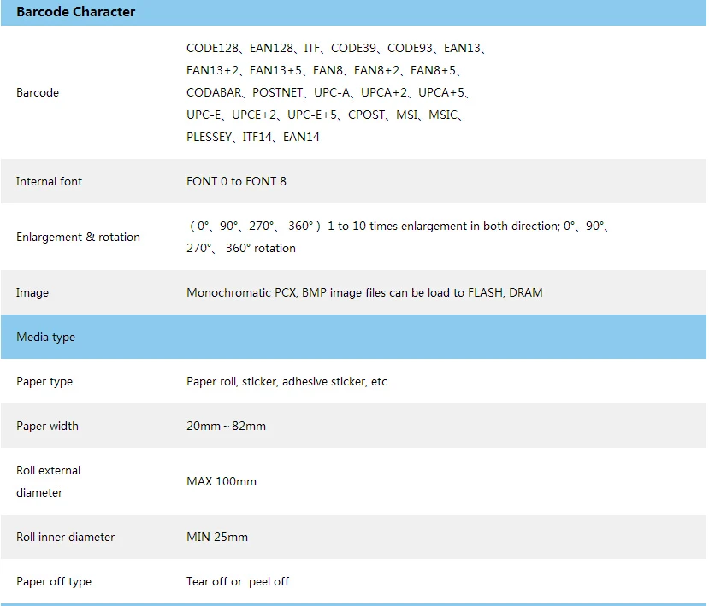The height and width of the screenshot is (606, 709).
Task: Select the 'Paper width' label
Action: (x=47, y=426)
